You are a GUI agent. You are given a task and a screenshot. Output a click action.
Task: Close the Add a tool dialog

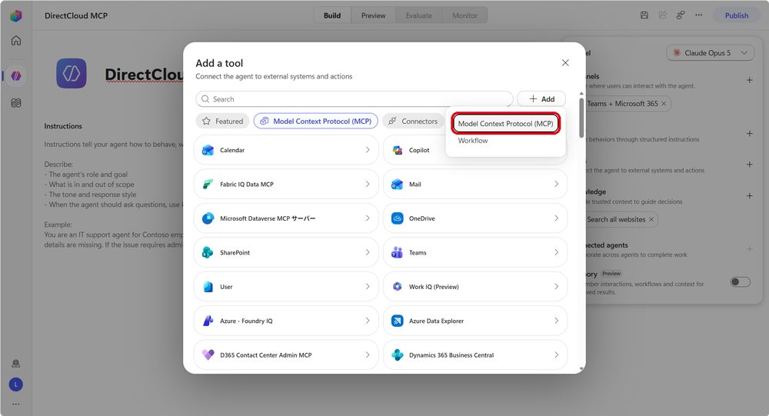click(x=565, y=63)
